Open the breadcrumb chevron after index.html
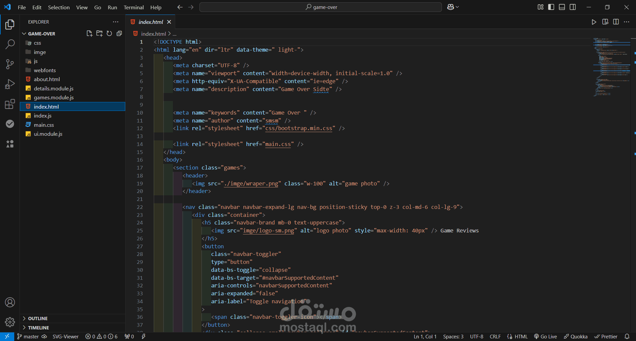 (x=169, y=34)
